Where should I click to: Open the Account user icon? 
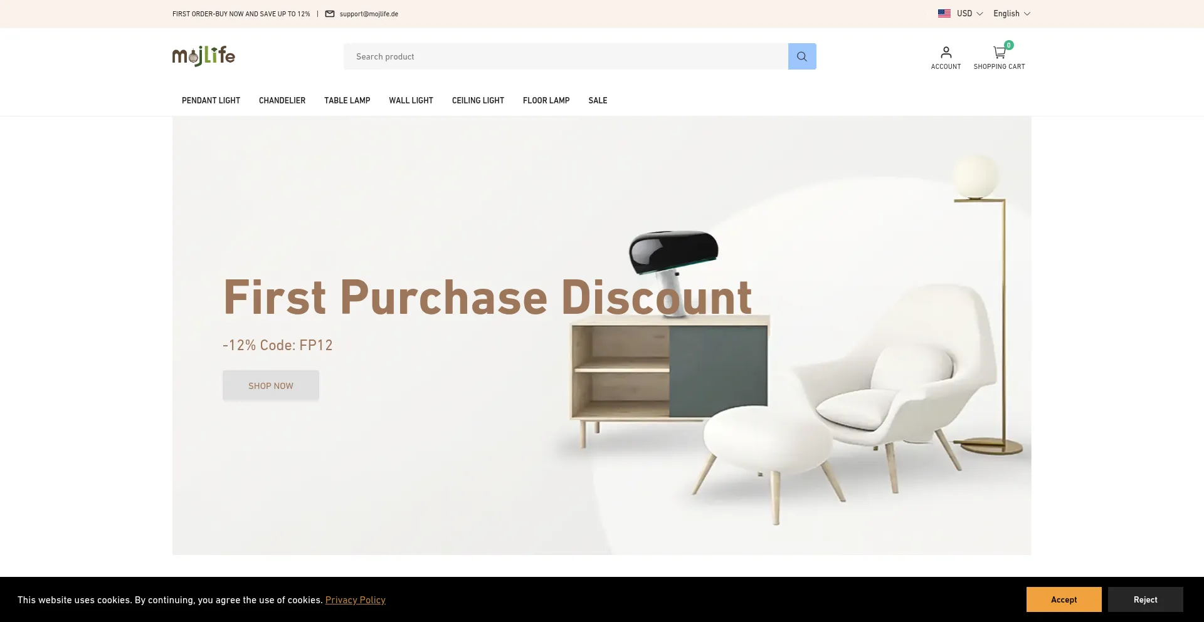pos(946,52)
